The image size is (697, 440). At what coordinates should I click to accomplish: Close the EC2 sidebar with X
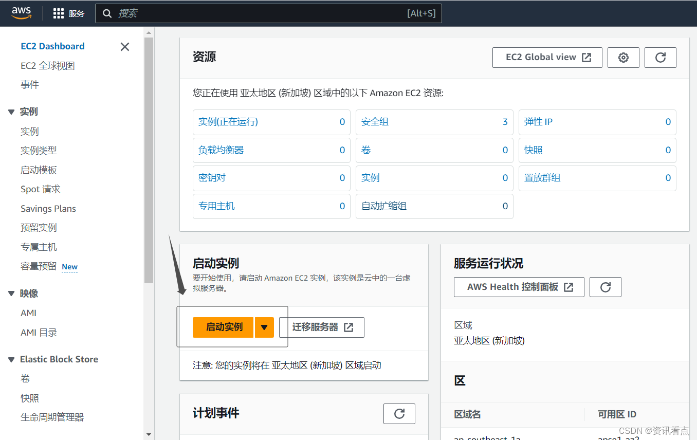coord(125,47)
